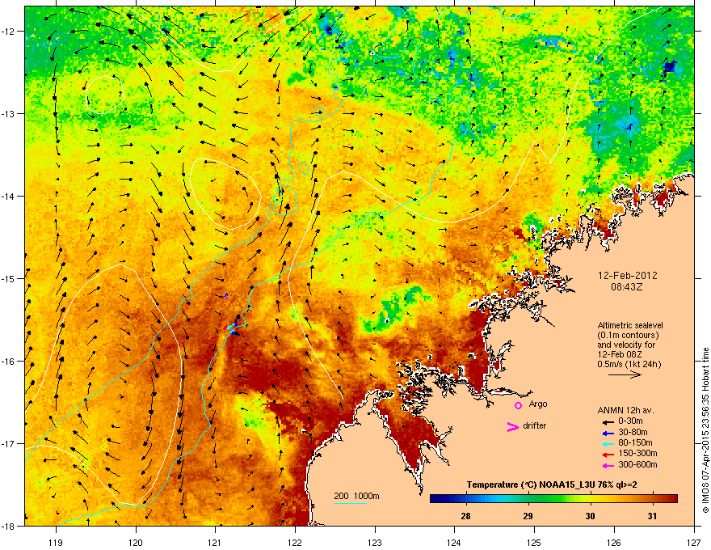Click the 31 color bar tick label
This screenshot has width=711, height=550.
point(652,516)
